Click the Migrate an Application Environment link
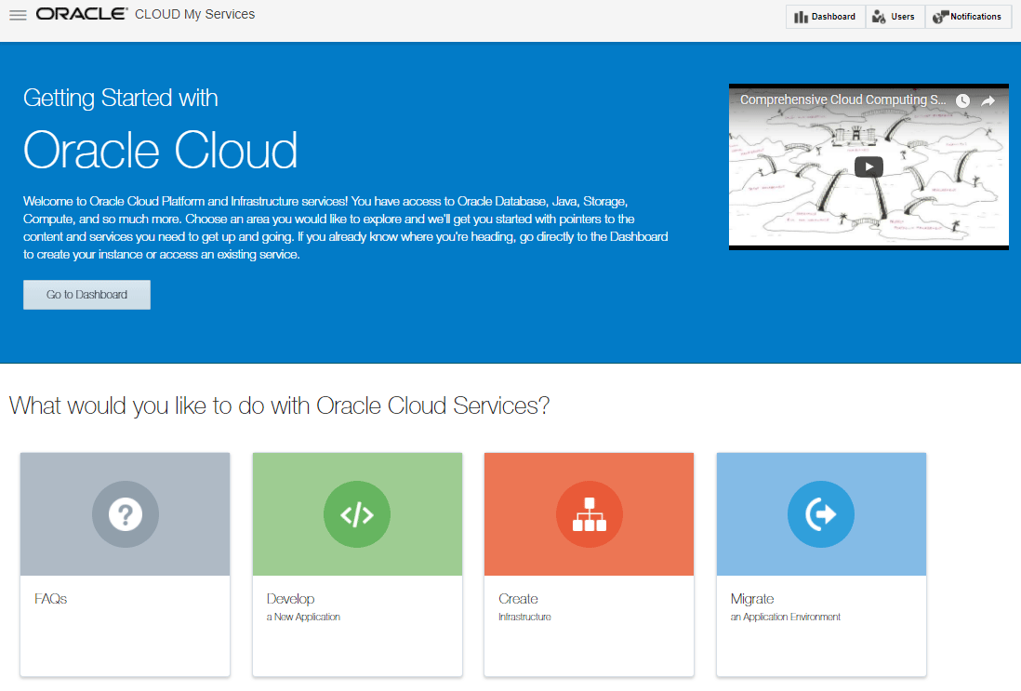Screen dimensions: 1021x691 coord(751,598)
